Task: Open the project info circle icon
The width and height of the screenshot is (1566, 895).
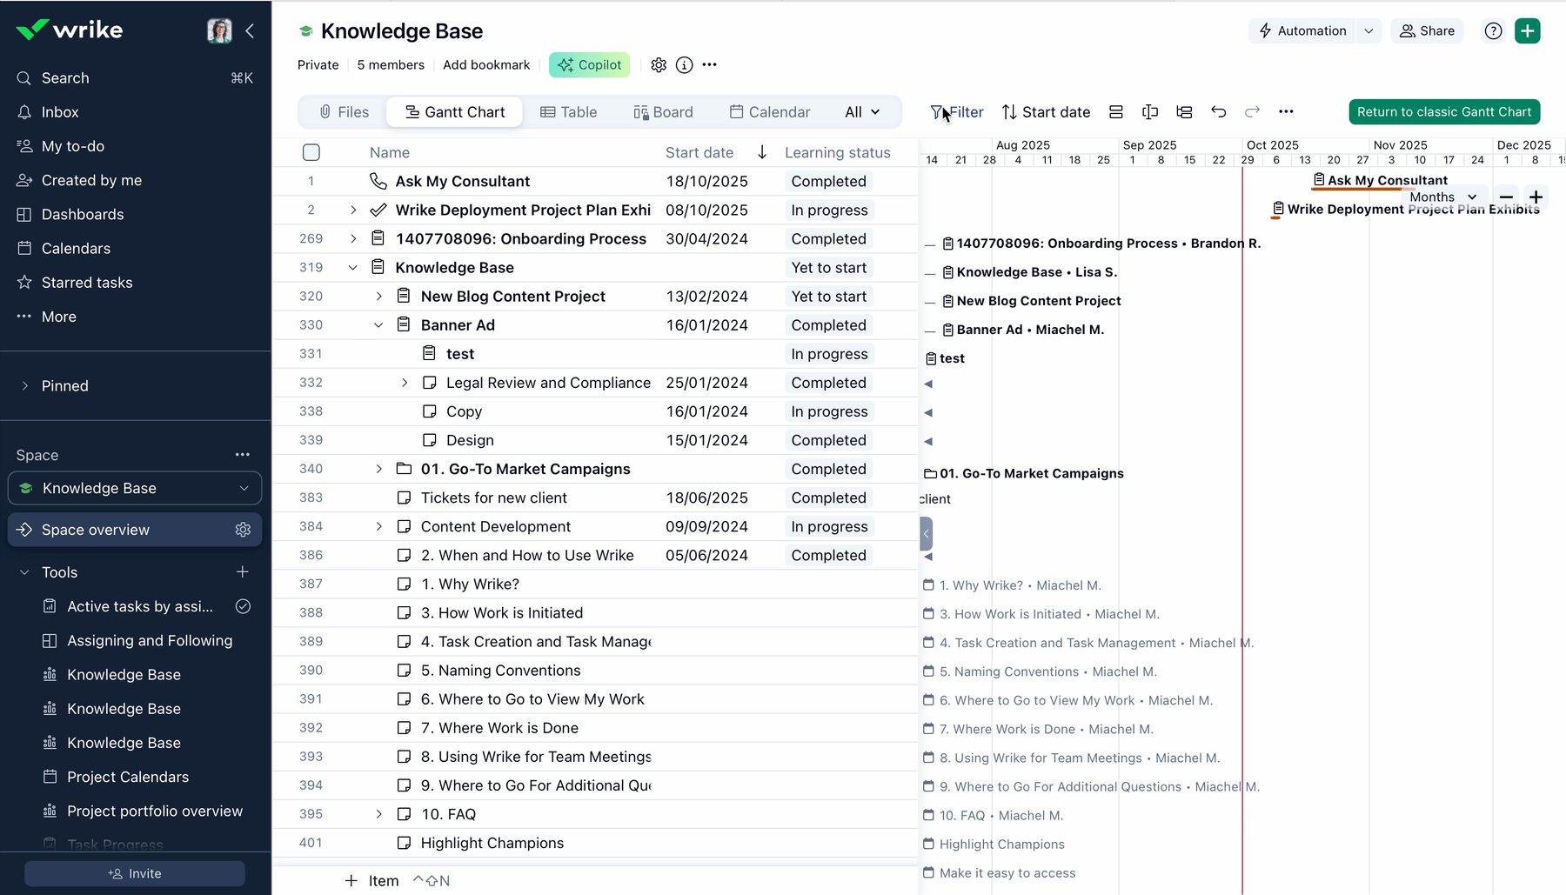Action: pos(684,64)
